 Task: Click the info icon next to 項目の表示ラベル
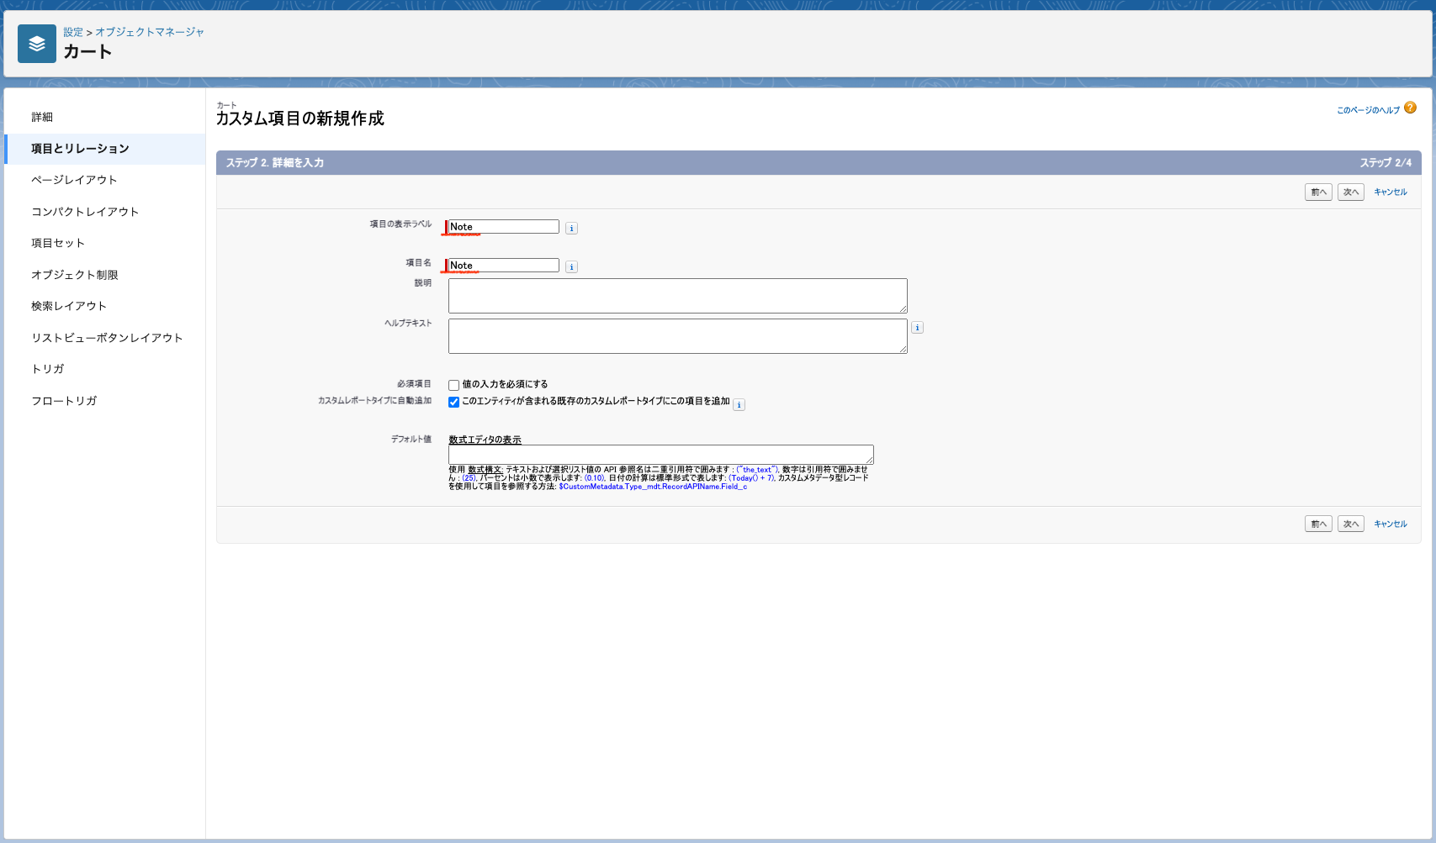pyautogui.click(x=571, y=228)
